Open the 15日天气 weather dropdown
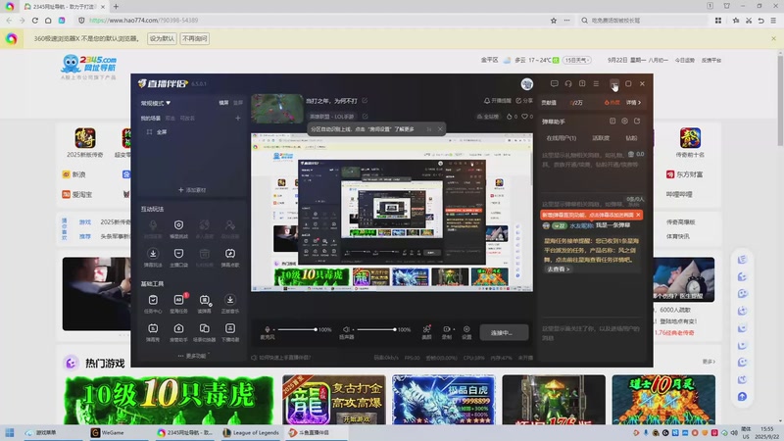Image resolution: width=784 pixels, height=441 pixels. click(577, 60)
